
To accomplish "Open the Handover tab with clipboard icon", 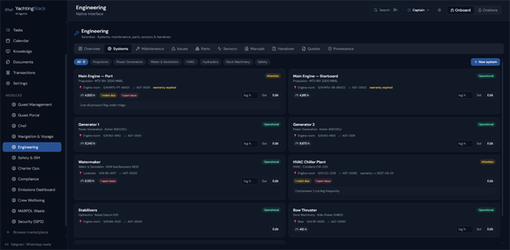I will click(283, 48).
